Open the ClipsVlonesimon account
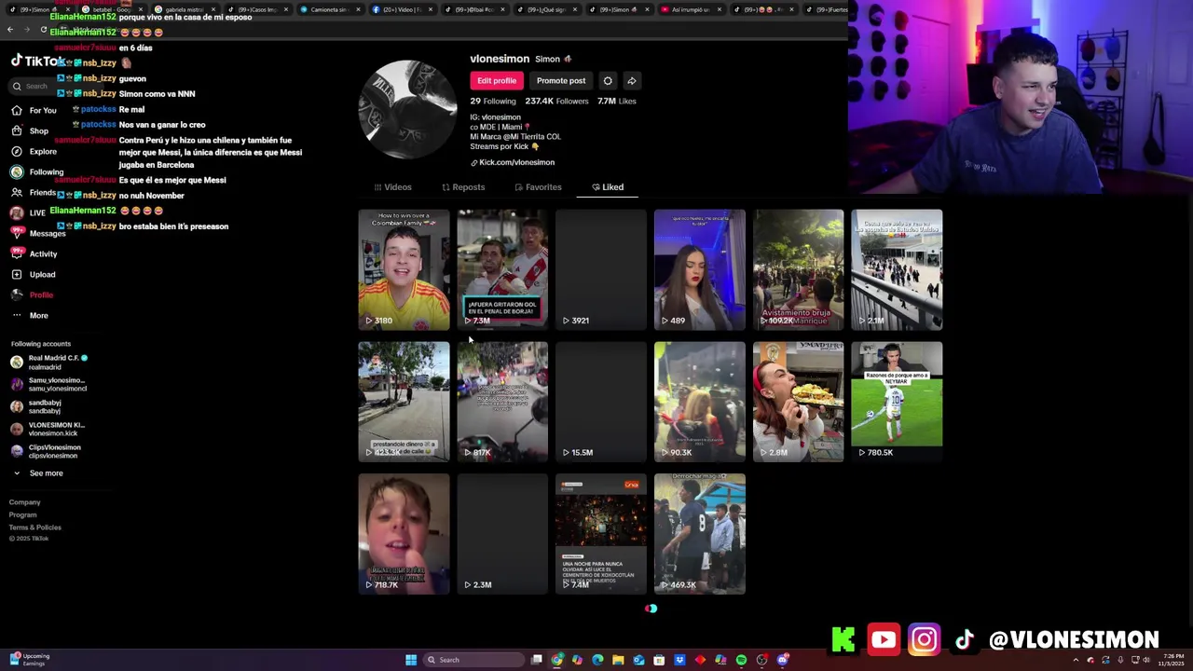The height and width of the screenshot is (671, 1193). (x=46, y=451)
